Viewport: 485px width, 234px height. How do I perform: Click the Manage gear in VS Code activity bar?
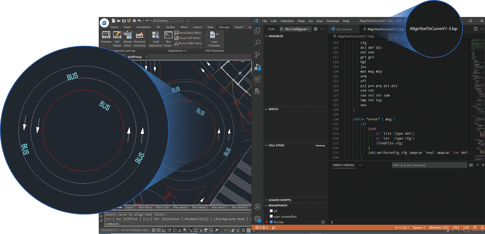(x=258, y=219)
